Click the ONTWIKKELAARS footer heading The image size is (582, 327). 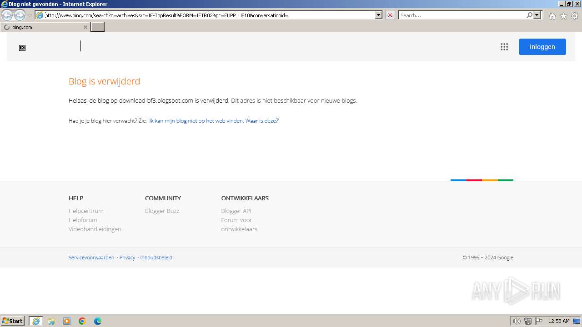[x=245, y=198]
